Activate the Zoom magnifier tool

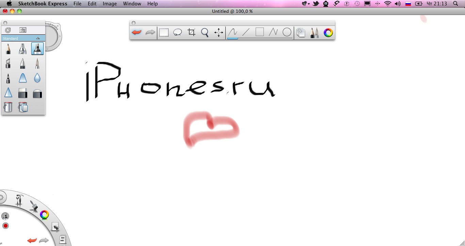point(205,33)
